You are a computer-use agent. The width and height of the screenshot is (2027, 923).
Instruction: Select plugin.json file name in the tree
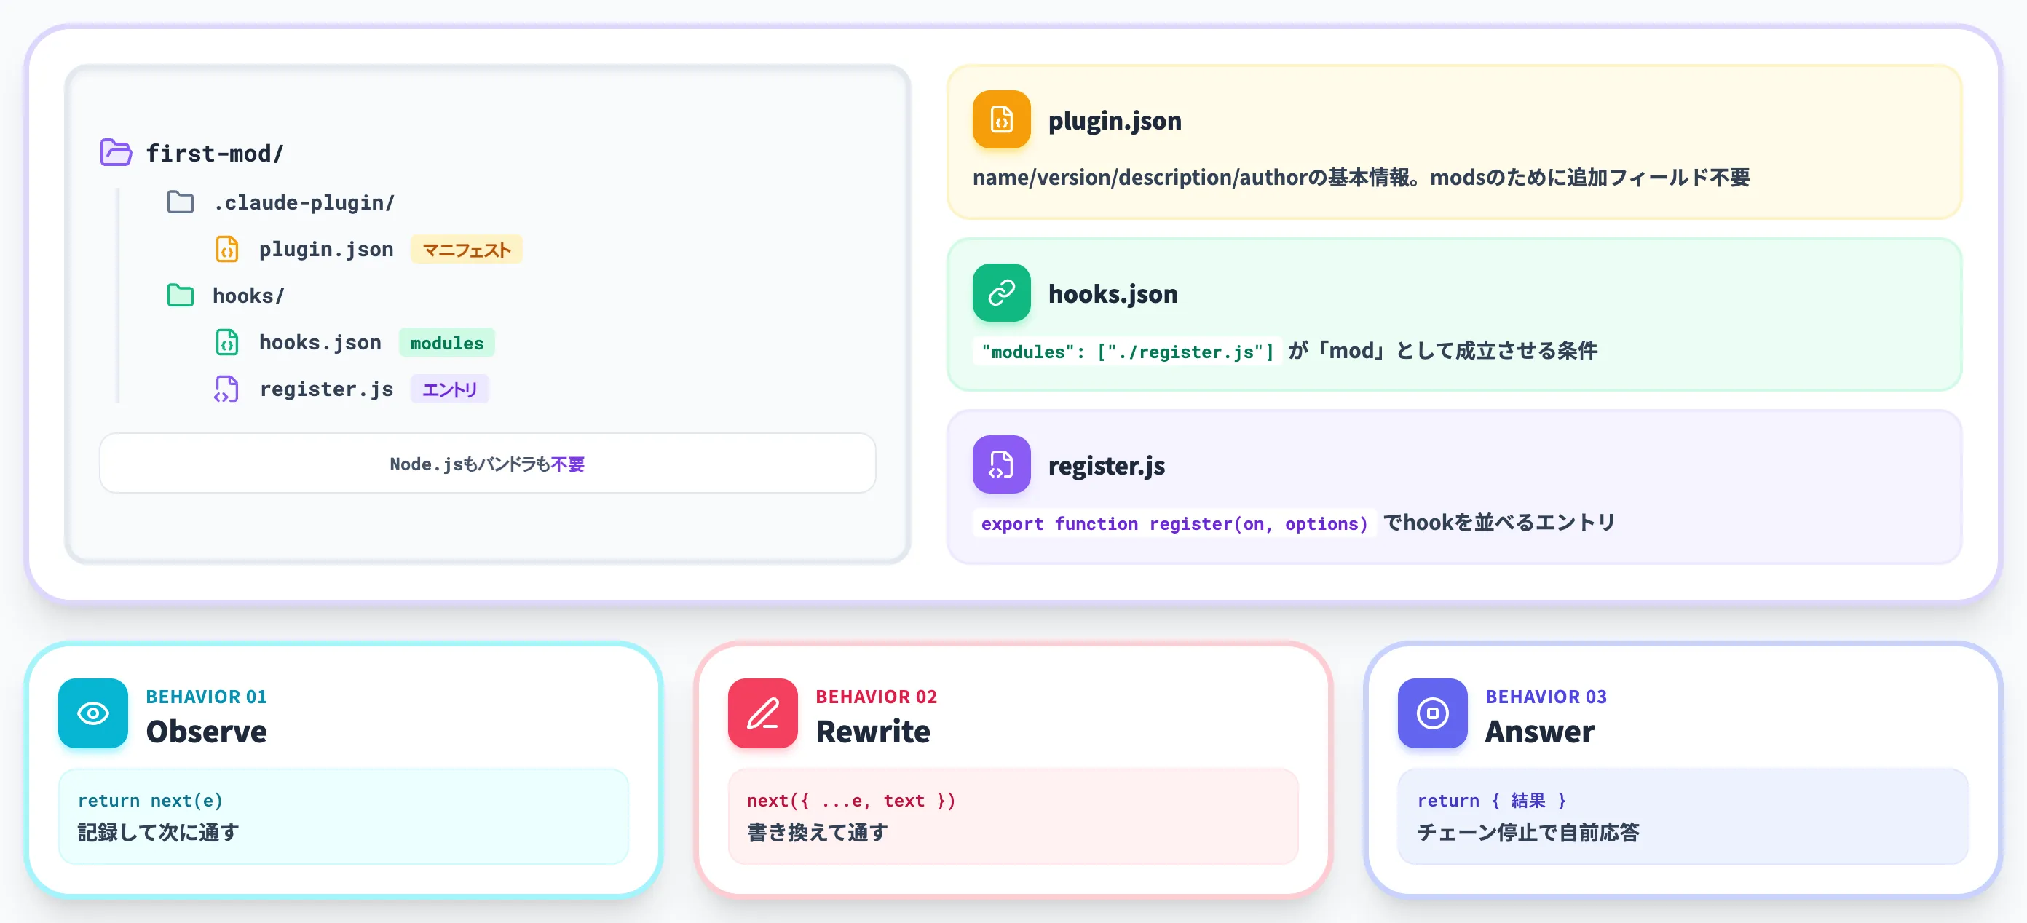tap(325, 250)
